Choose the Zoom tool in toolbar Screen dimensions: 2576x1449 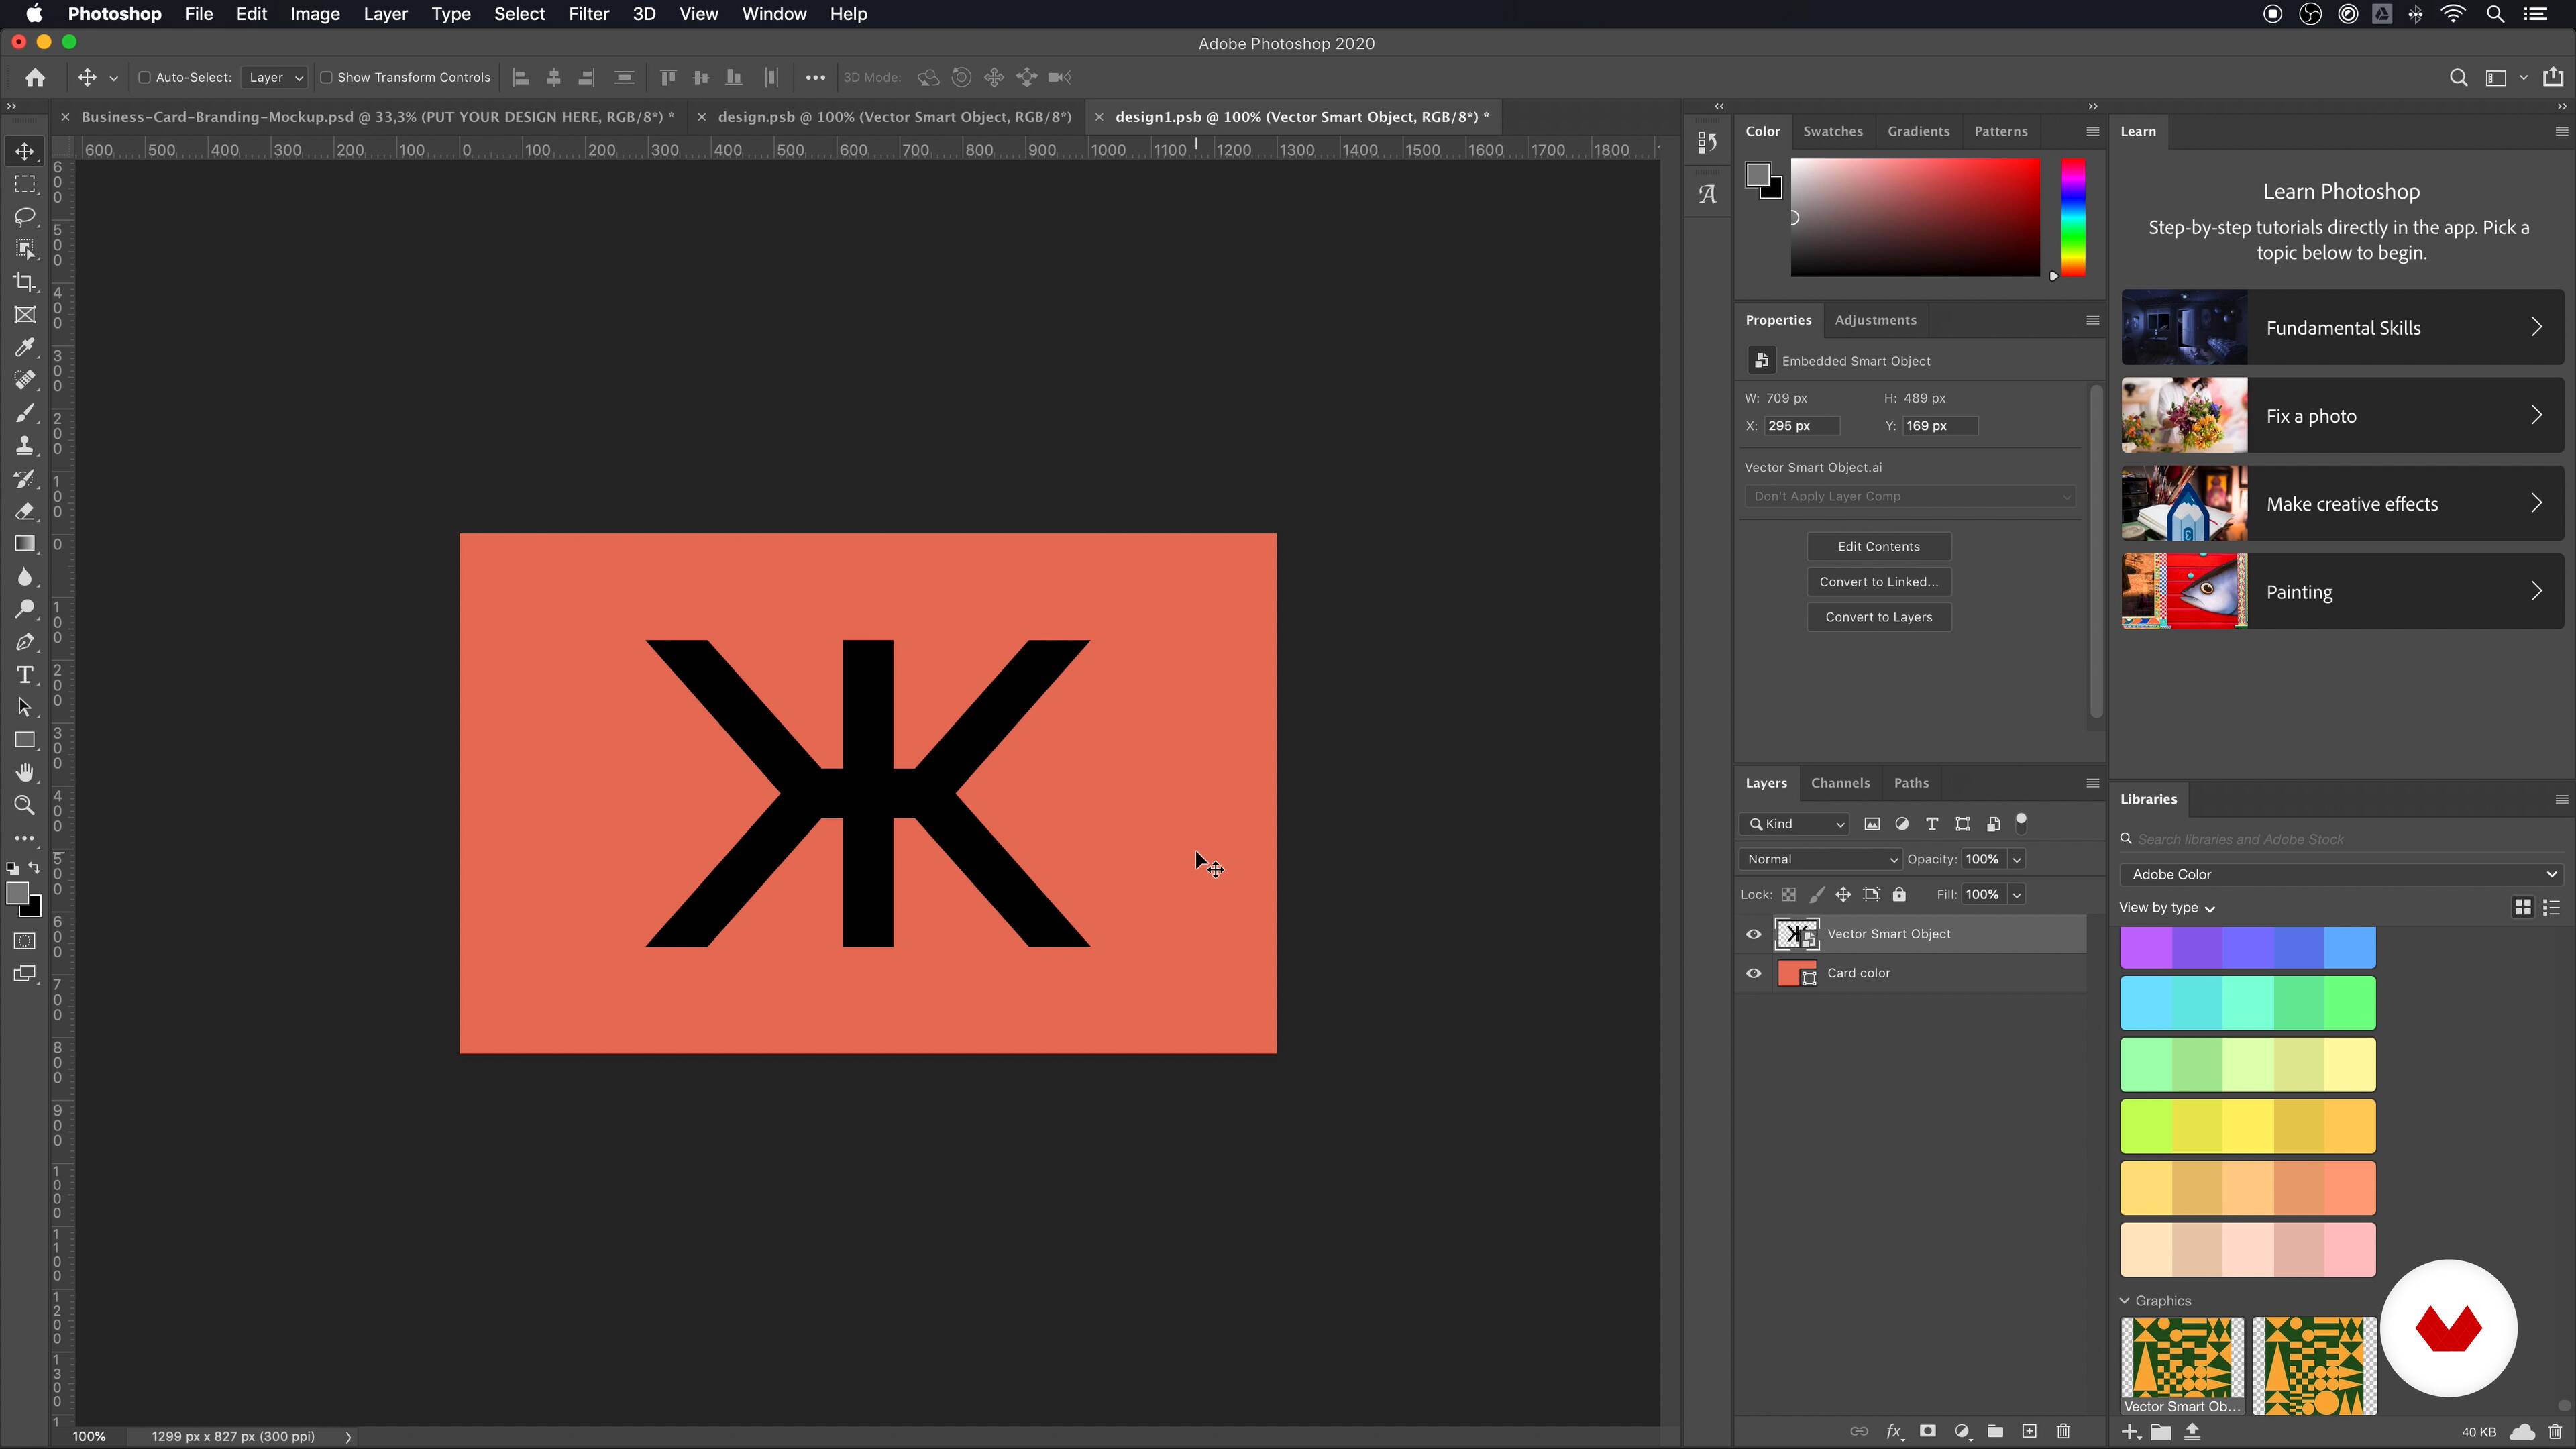[25, 805]
